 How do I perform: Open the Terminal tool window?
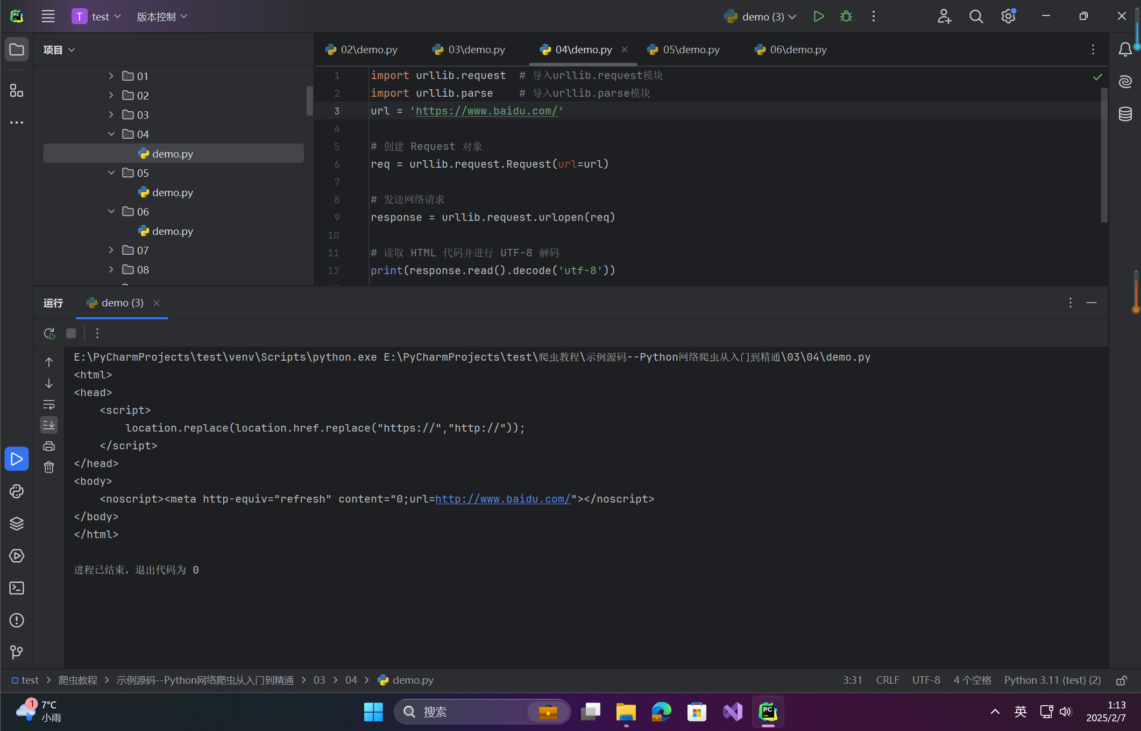click(17, 588)
